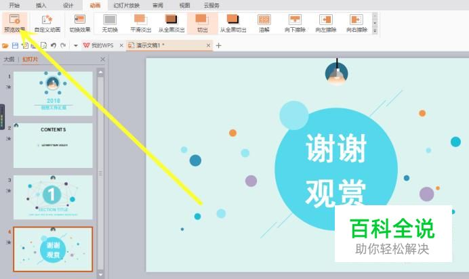Click animation star under slide 1 number

coord(9,87)
